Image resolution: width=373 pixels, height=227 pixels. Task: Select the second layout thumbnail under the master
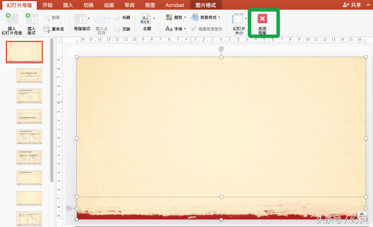[x=29, y=96]
